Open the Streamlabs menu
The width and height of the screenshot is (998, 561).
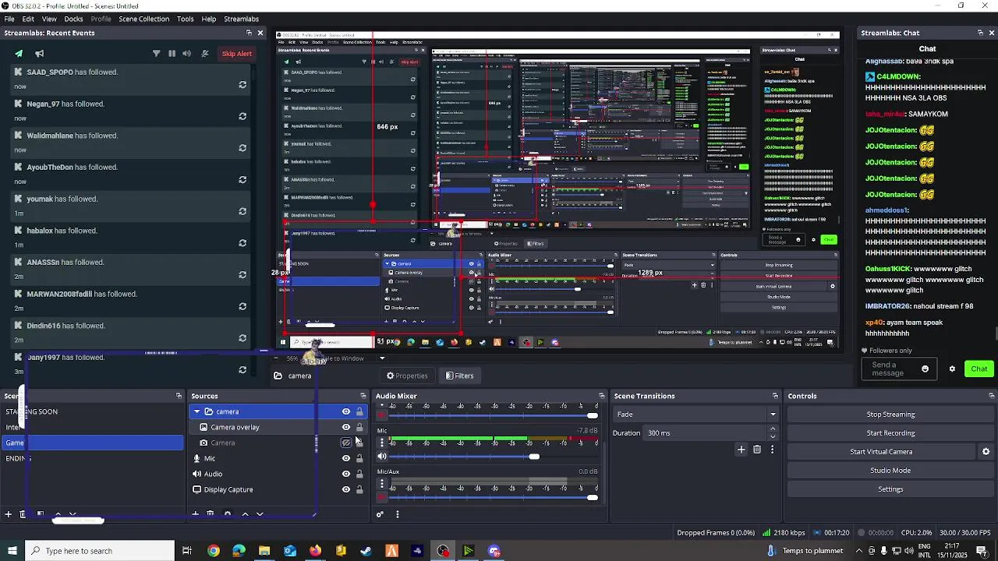pyautogui.click(x=241, y=19)
